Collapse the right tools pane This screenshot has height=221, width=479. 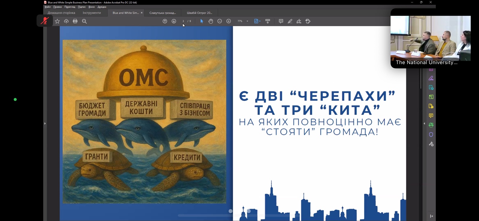click(424, 123)
